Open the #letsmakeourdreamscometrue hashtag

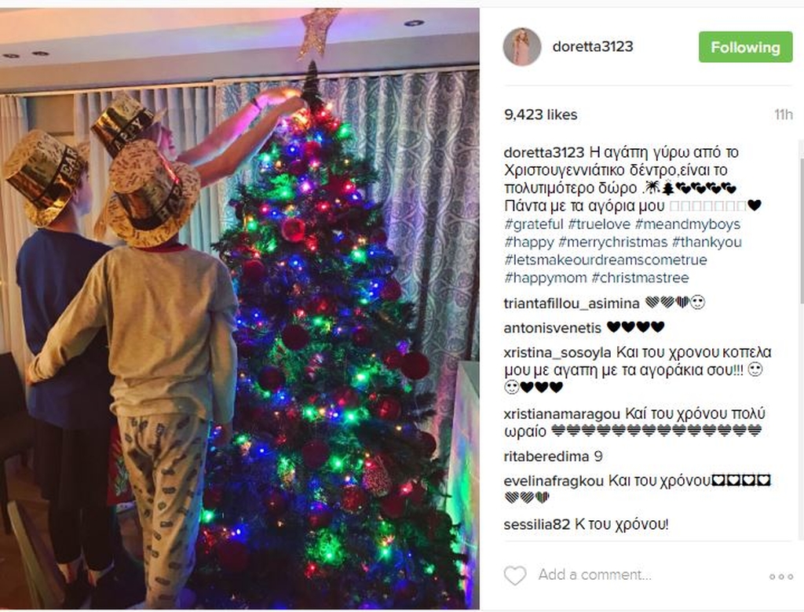pos(605,260)
